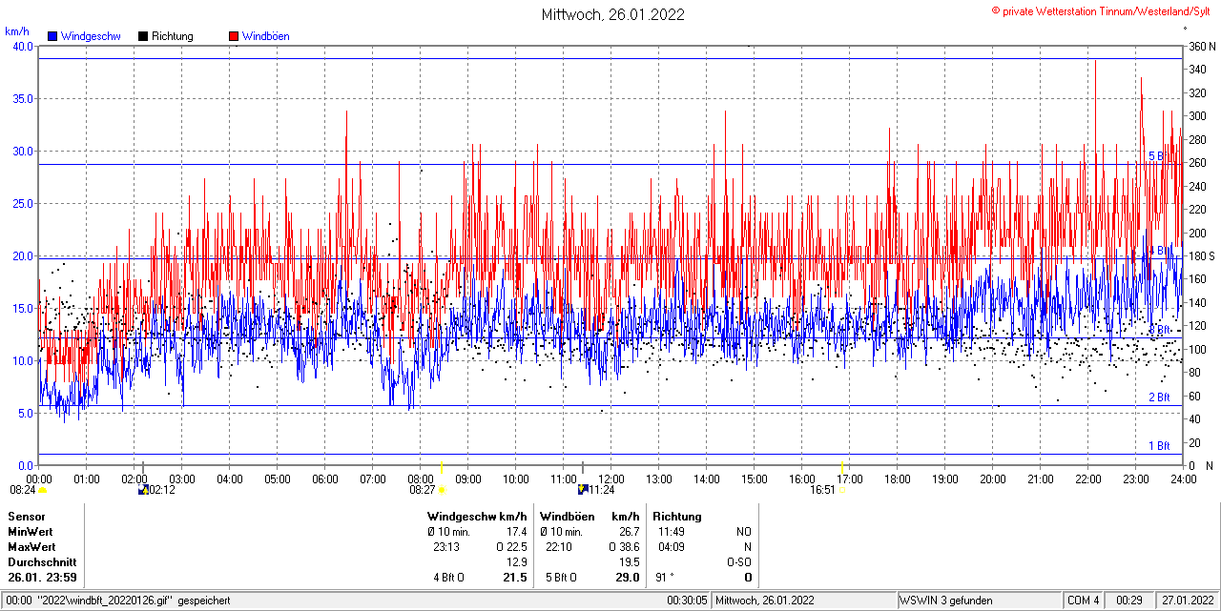
Task: Click the Windgeschw km/h column header
Action: click(477, 517)
